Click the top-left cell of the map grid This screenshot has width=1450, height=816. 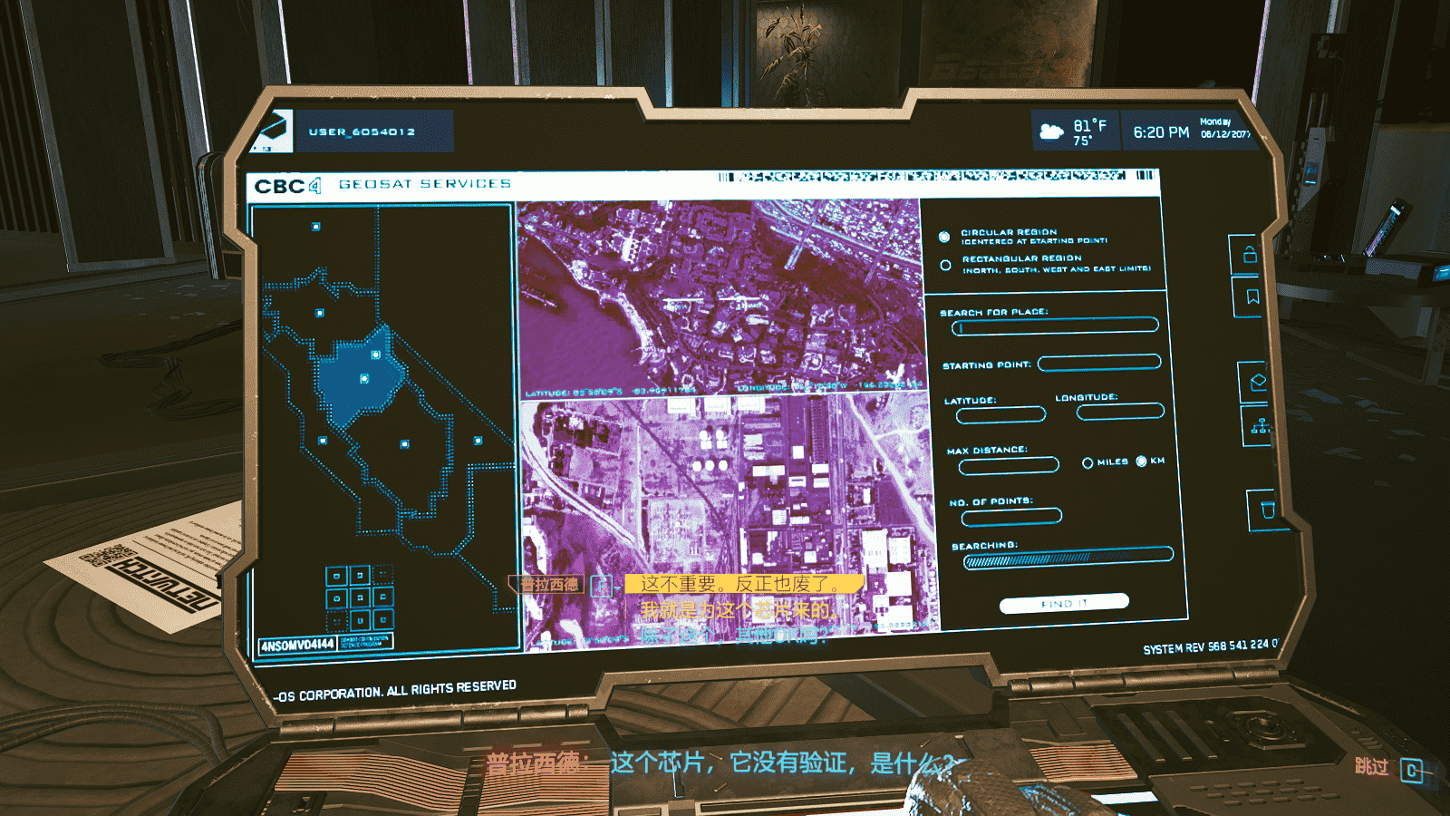point(336,576)
